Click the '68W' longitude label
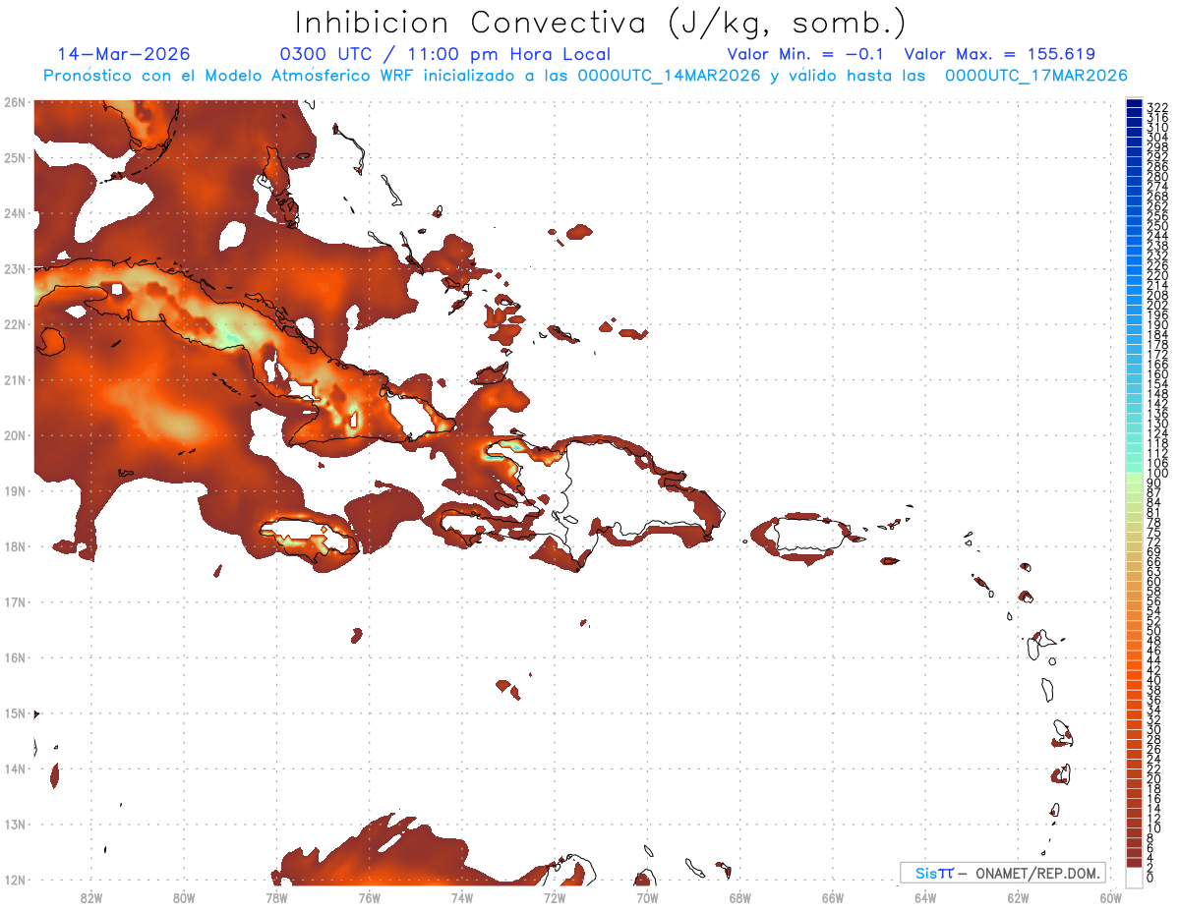Screen dimensions: 1180x911 click(x=739, y=897)
